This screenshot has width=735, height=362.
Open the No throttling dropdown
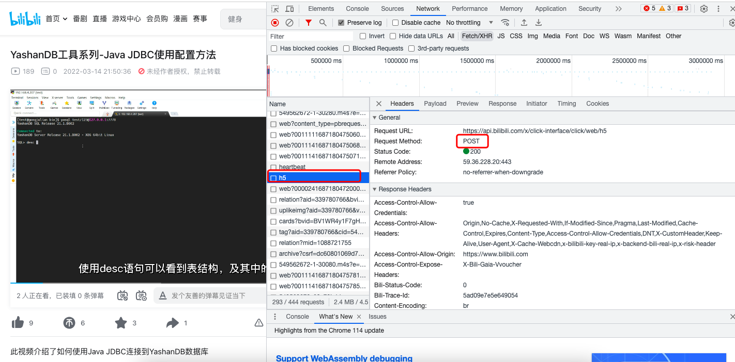coord(469,23)
